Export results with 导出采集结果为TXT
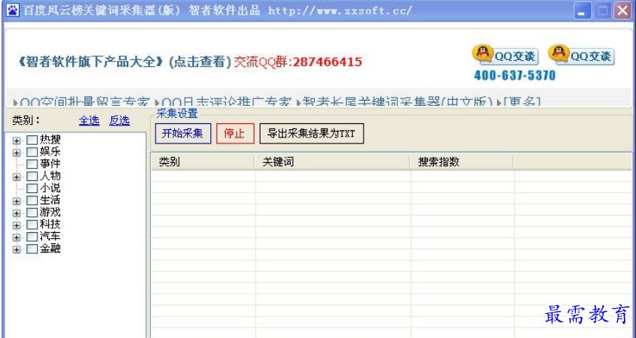636x338 pixels. coord(312,134)
